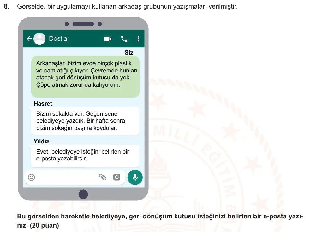Start a video call with Dostlar
This screenshot has width=316, height=232.
108,39
